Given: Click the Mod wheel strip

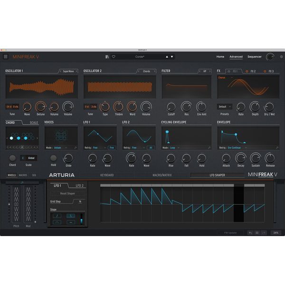Looking at the screenshot, I should (28, 204).
